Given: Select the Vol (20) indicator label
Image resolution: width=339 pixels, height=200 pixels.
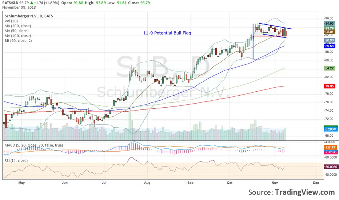Looking at the screenshot, I should point(11,21).
